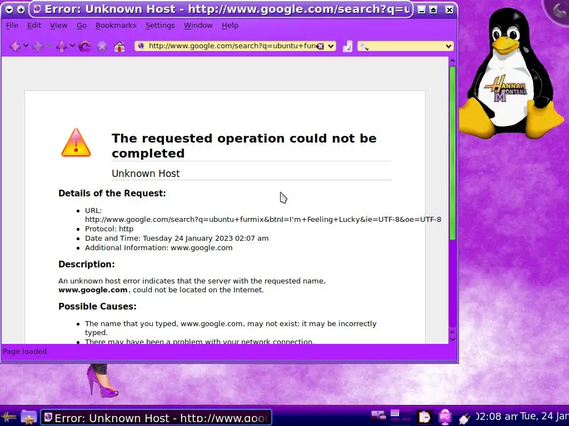Click the "Protocol: http" list entry

(109, 229)
